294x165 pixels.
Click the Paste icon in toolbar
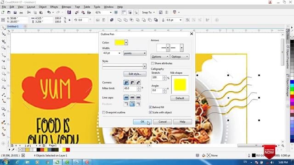pos(41,12)
